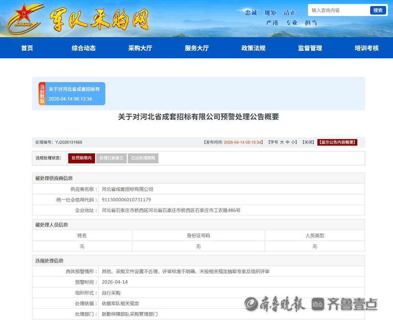Click the 齐鲁壹点 watermark logo
393x327 pixels.
pos(345,304)
